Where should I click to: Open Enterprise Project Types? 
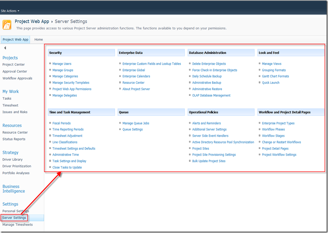[x=278, y=123]
